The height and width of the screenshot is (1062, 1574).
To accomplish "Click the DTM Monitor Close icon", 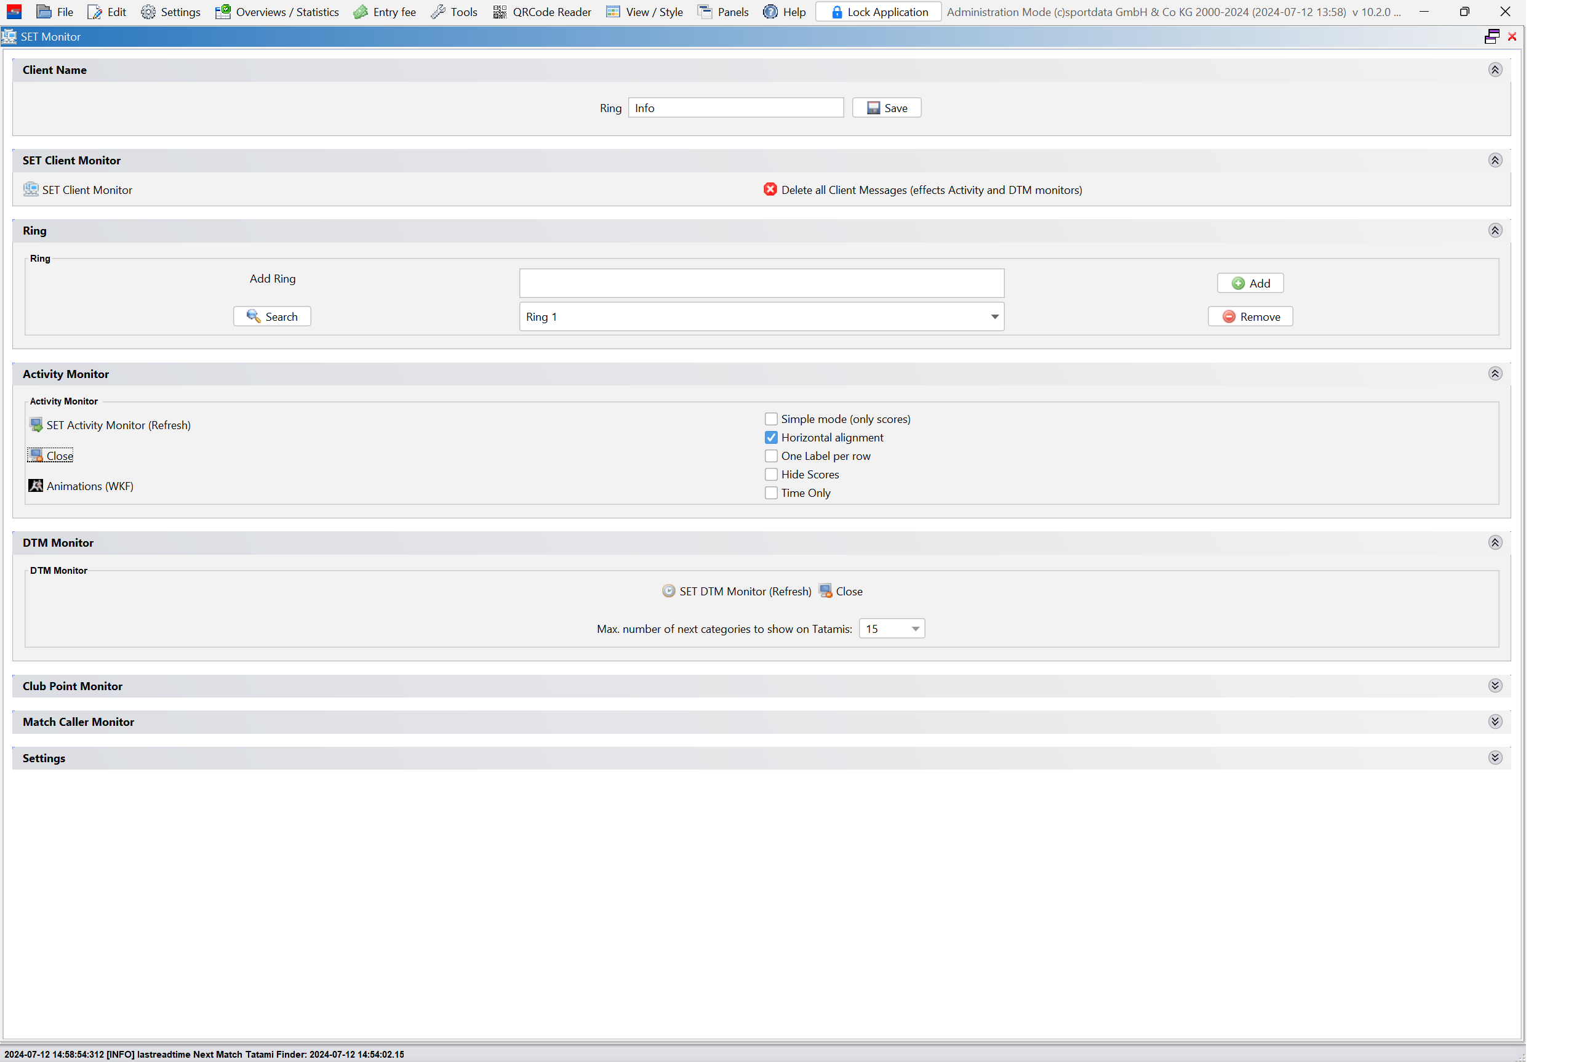I will (x=825, y=591).
